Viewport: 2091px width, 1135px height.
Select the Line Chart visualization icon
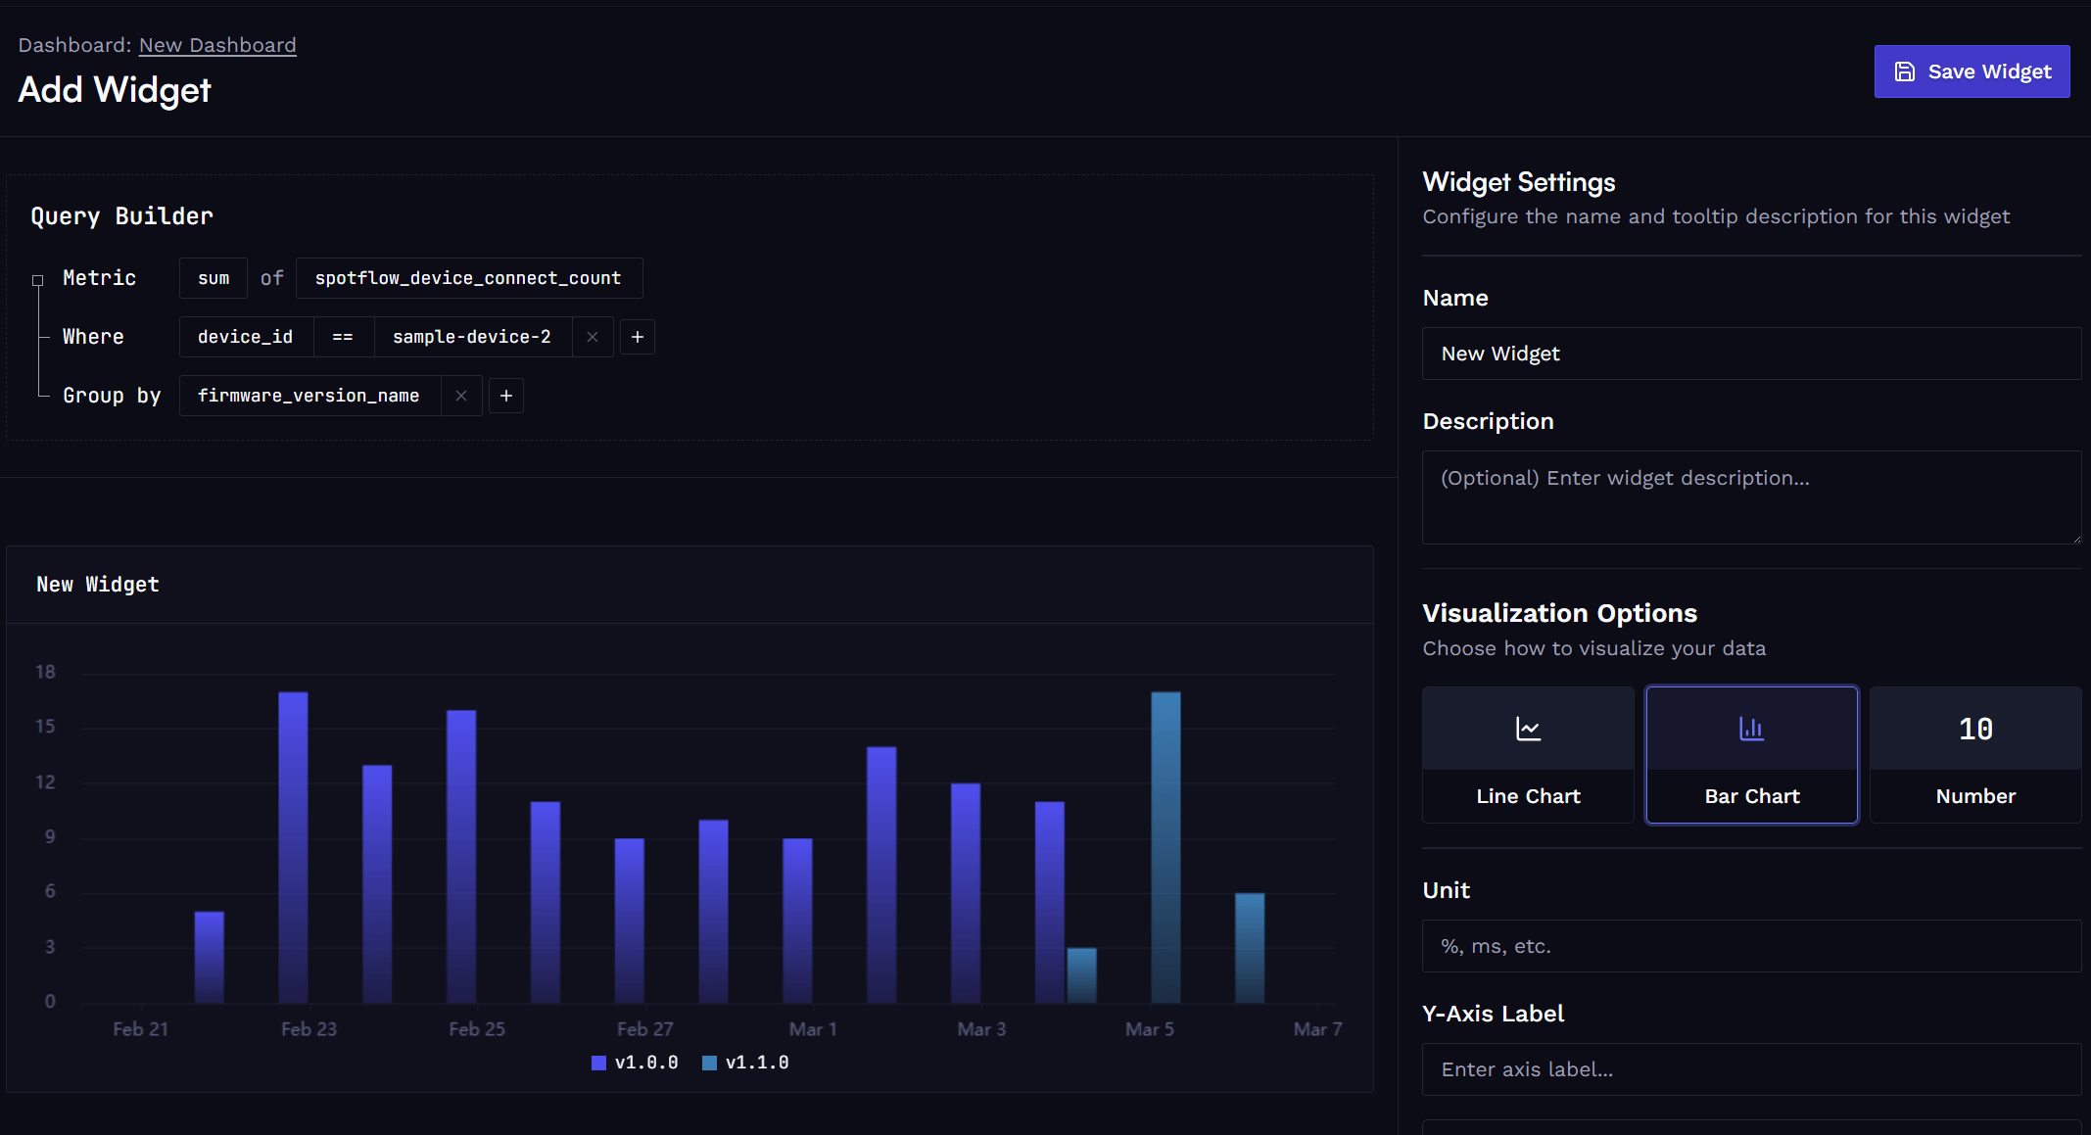(1527, 728)
